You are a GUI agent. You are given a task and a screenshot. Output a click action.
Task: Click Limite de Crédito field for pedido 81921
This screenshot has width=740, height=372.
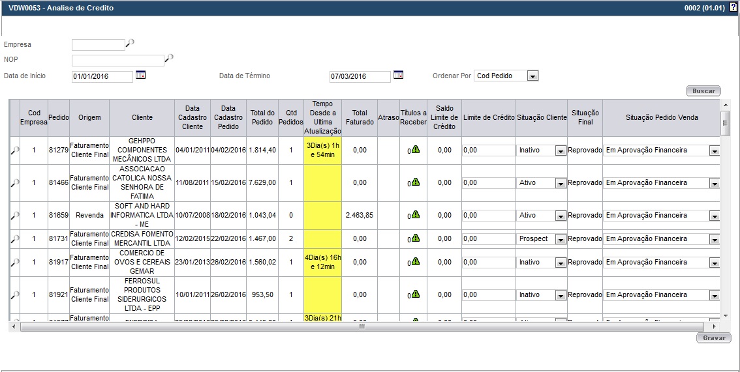coord(488,295)
